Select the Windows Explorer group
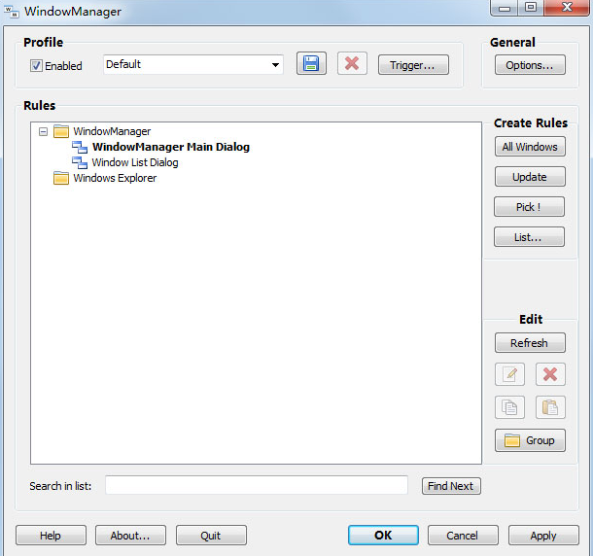 115,178
